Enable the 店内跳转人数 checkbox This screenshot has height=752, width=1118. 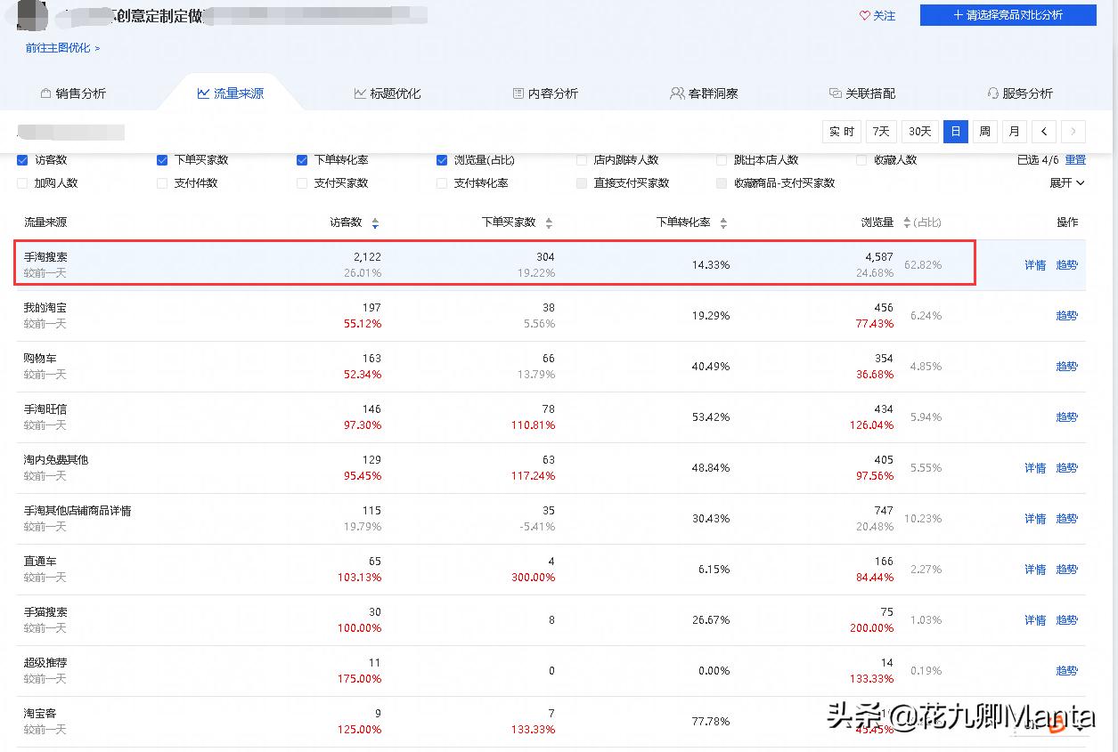[x=581, y=159]
